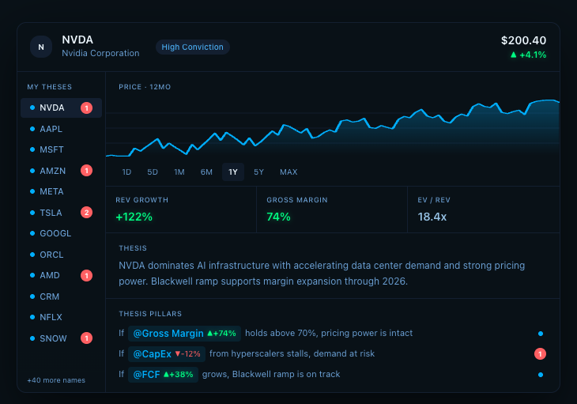This screenshot has width=577, height=404.
Task: Click the red alert badge on CapEx pillar
Action: point(540,354)
